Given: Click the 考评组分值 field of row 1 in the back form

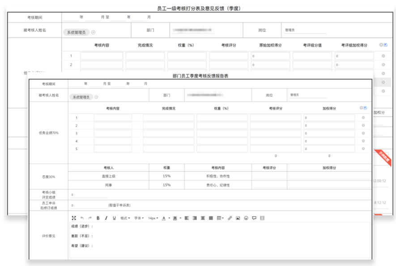Looking at the screenshot, I should pos(312,56).
